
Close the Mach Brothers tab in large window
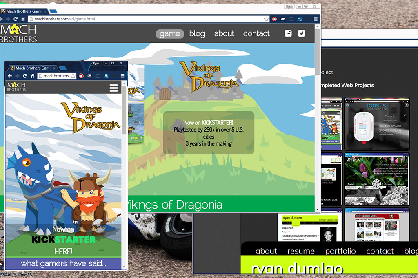coord(45,11)
